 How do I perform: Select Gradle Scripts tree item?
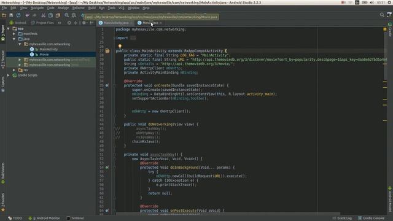tap(27, 75)
